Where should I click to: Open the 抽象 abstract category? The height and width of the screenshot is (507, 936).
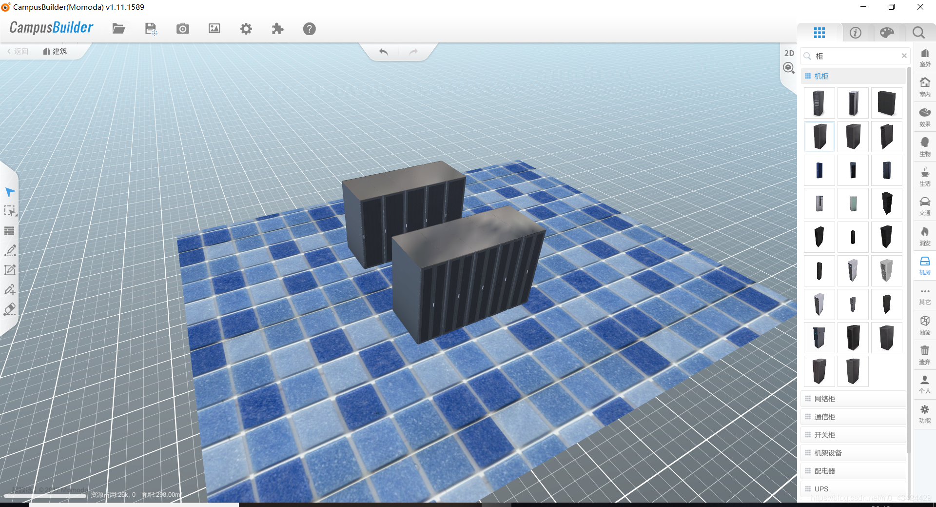(x=925, y=325)
